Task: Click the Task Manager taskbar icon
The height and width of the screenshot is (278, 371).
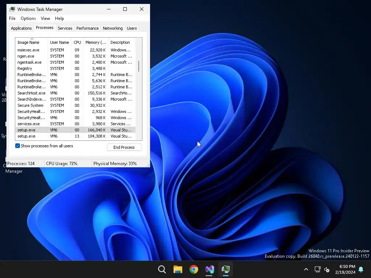Action: pyautogui.click(x=225, y=269)
